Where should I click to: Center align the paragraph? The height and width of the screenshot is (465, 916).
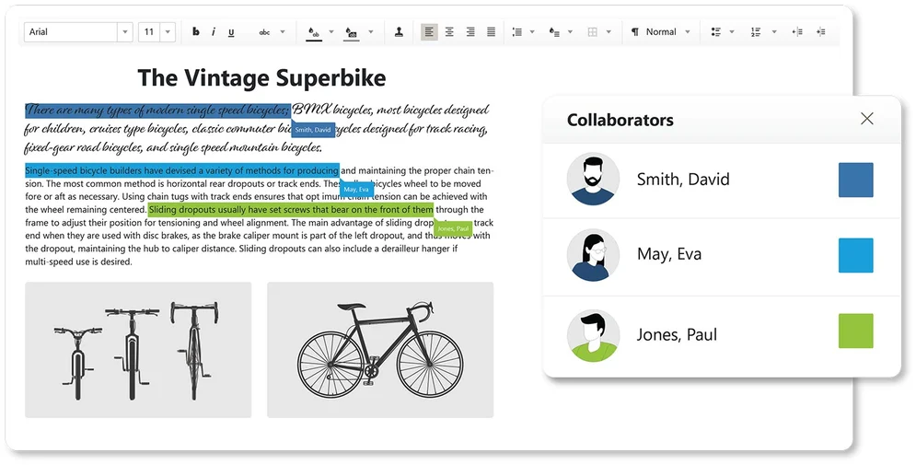click(449, 32)
